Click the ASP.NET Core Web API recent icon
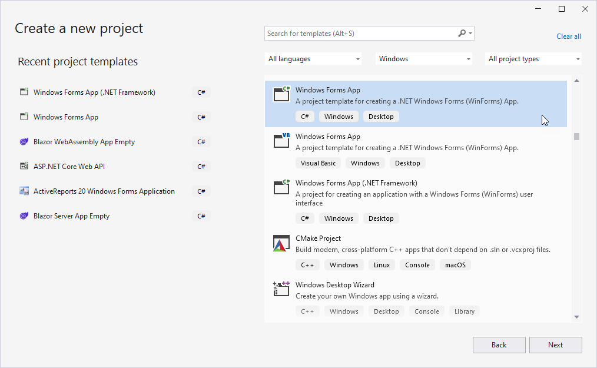The height and width of the screenshot is (368, 597). pos(24,167)
